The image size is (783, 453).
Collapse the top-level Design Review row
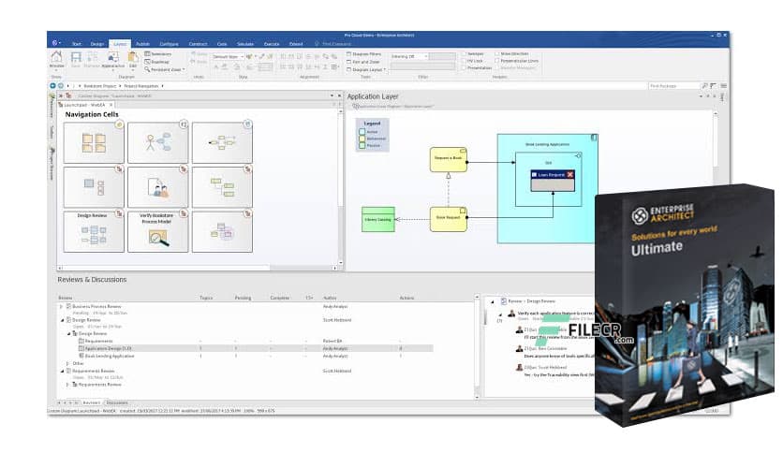tap(62, 320)
